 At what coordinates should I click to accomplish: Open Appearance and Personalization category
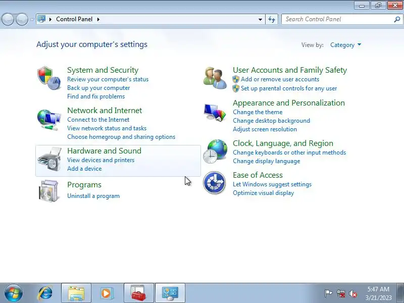click(x=288, y=103)
